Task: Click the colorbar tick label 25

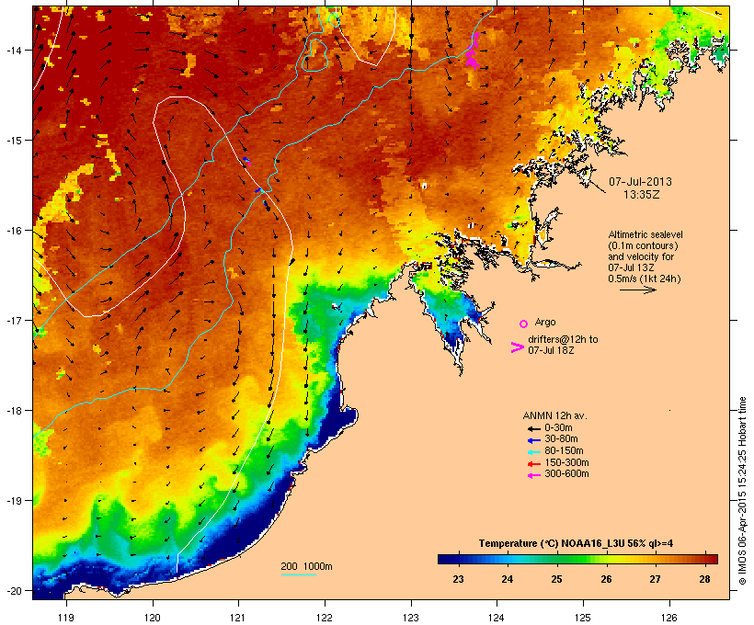Action: [556, 579]
